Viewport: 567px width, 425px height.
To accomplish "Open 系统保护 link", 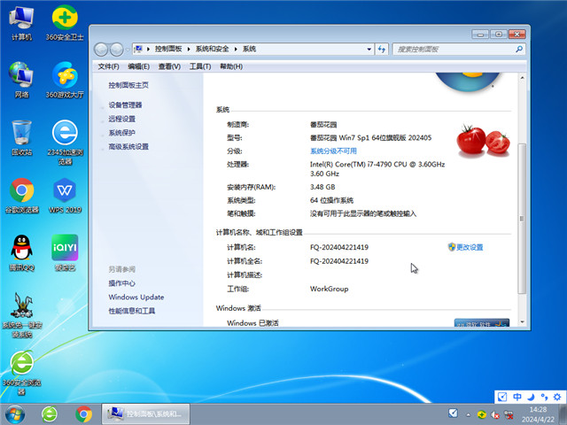I will coord(122,133).
